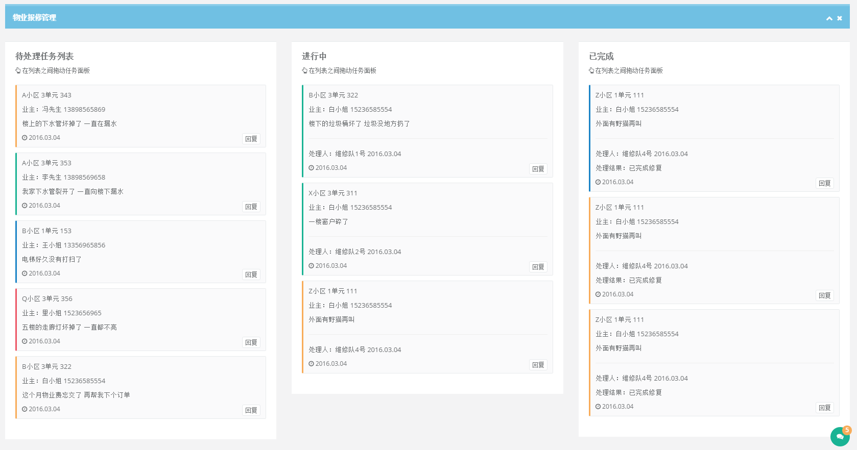
Task: Click the 待处理任务列表 heading
Action: click(44, 56)
